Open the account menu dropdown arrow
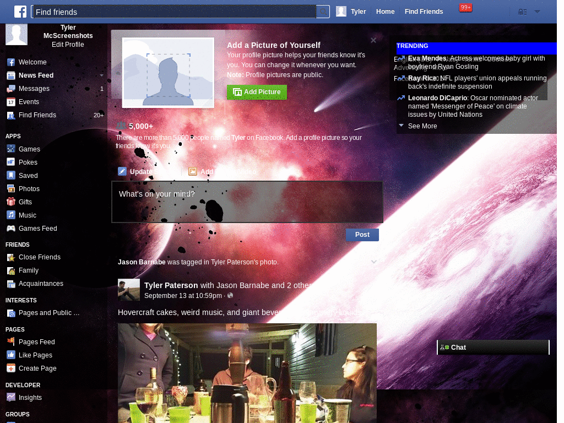The image size is (564, 423). [537, 12]
